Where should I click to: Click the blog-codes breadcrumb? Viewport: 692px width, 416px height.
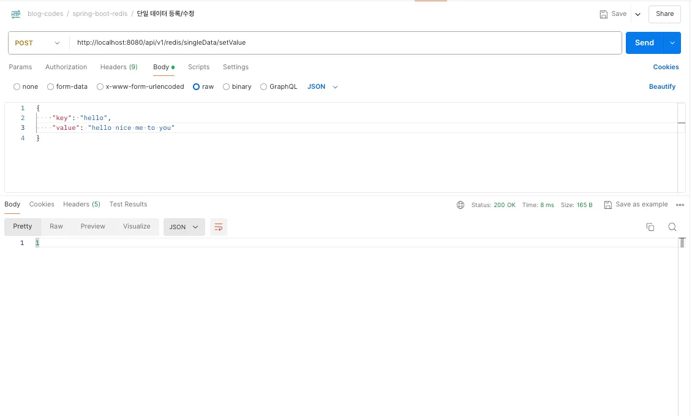tap(45, 13)
